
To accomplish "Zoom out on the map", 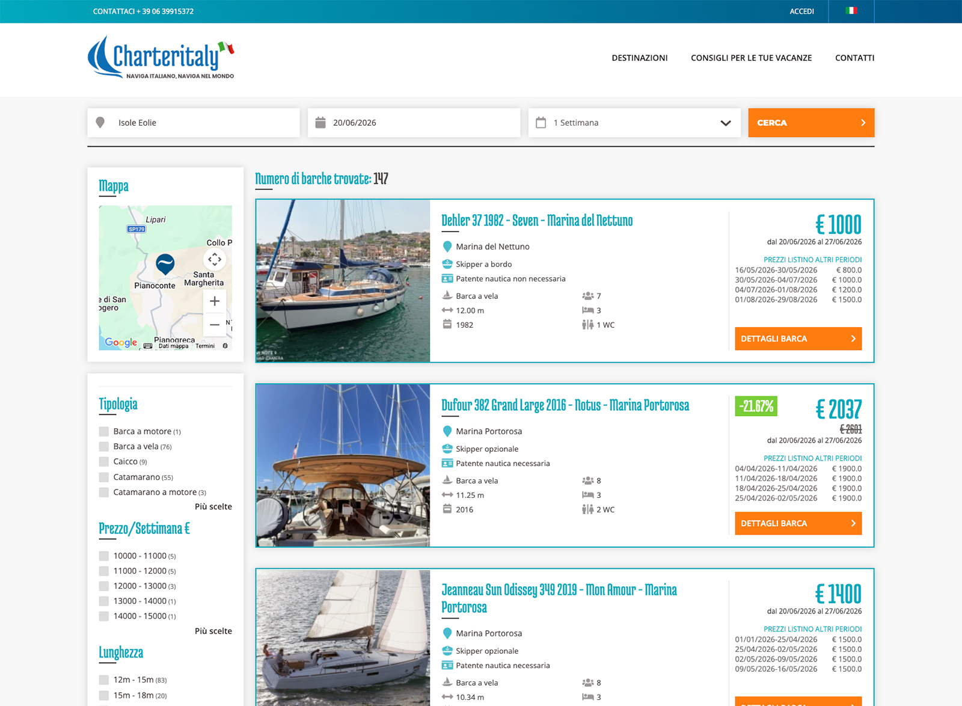I will (x=215, y=325).
